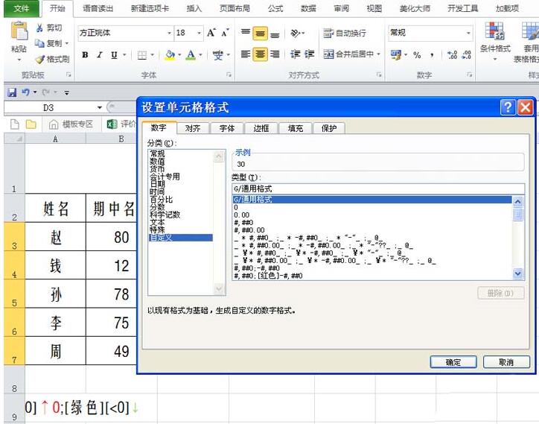Toggle Underline formatting
This screenshot has height=424, width=539.
[114, 54]
